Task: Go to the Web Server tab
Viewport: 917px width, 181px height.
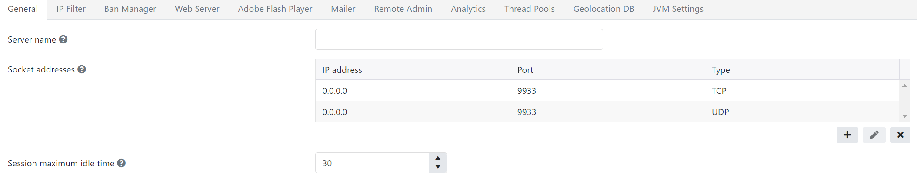Action: click(197, 9)
